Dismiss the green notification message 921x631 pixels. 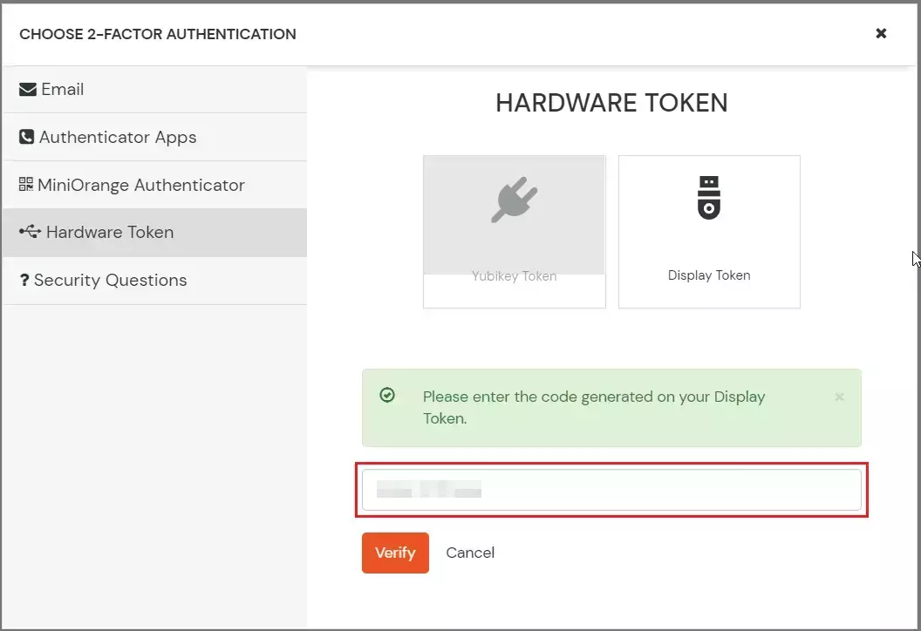pyautogui.click(x=839, y=397)
